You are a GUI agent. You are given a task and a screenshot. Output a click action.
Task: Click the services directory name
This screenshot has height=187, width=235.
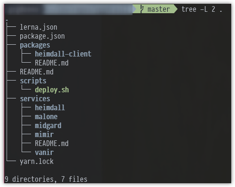[x=35, y=99]
